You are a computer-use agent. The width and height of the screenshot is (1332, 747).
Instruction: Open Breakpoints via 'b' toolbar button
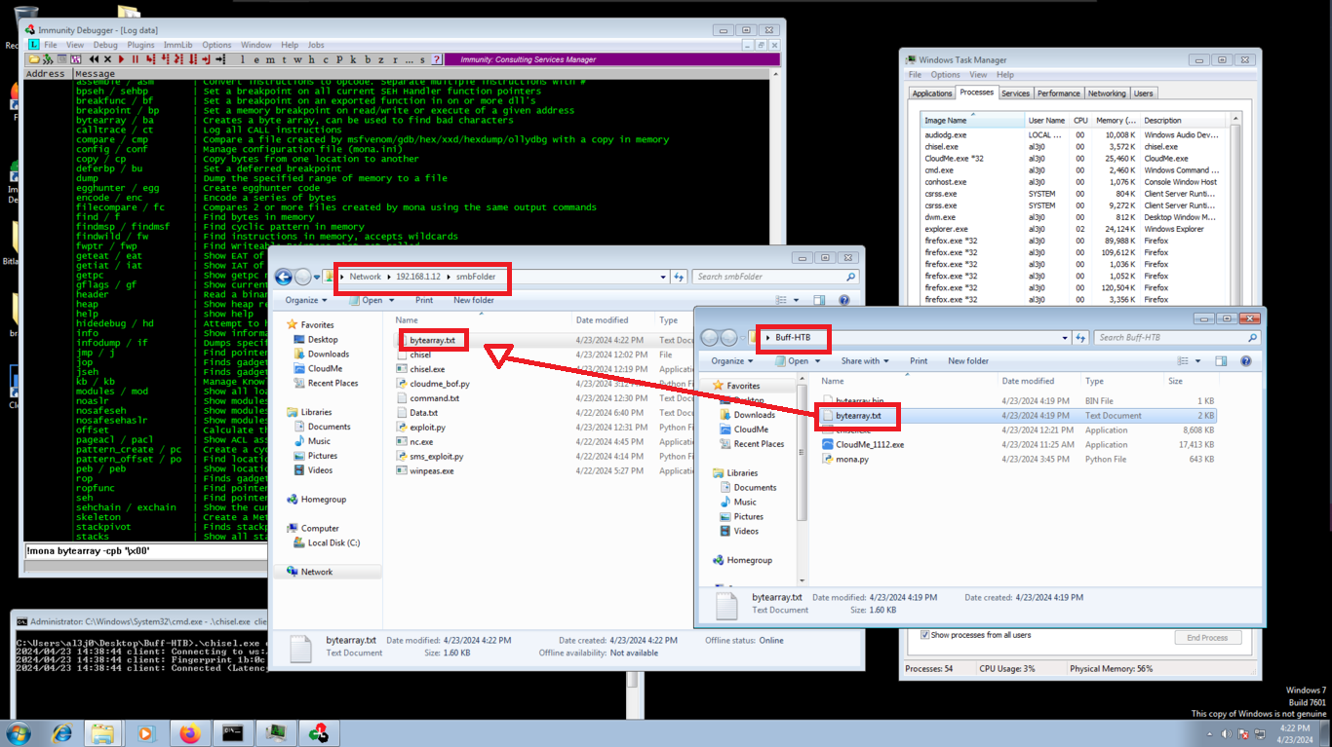368,59
